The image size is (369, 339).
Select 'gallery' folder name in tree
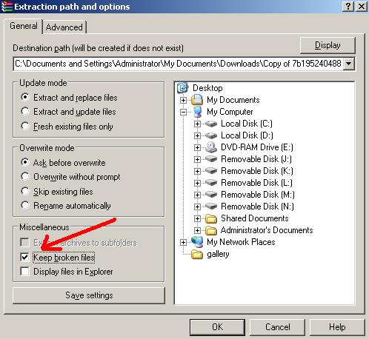tap(218, 254)
